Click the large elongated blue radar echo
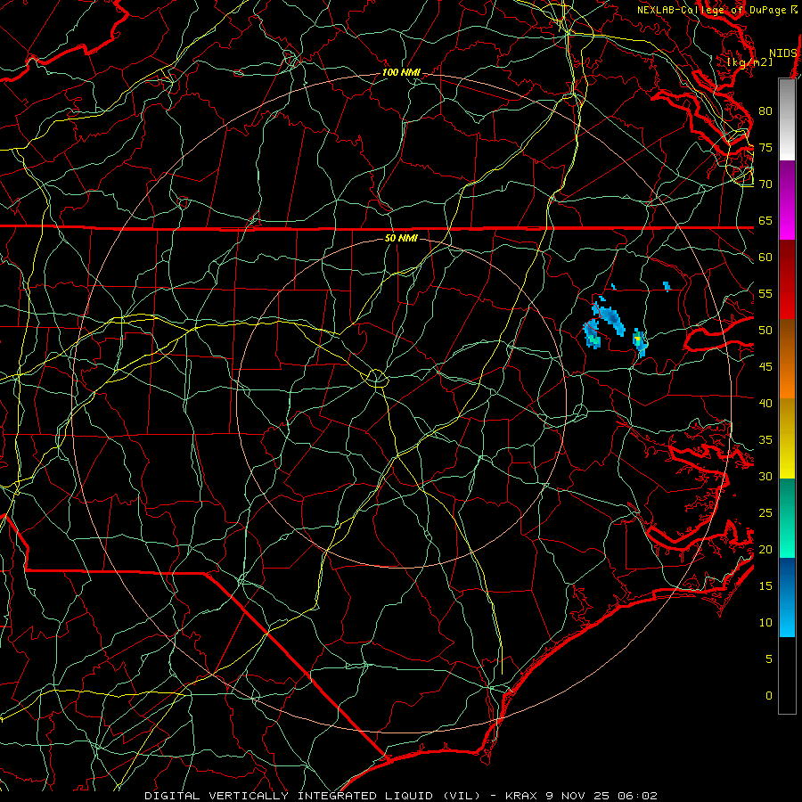Viewport: 802px width, 802px height. (x=610, y=318)
